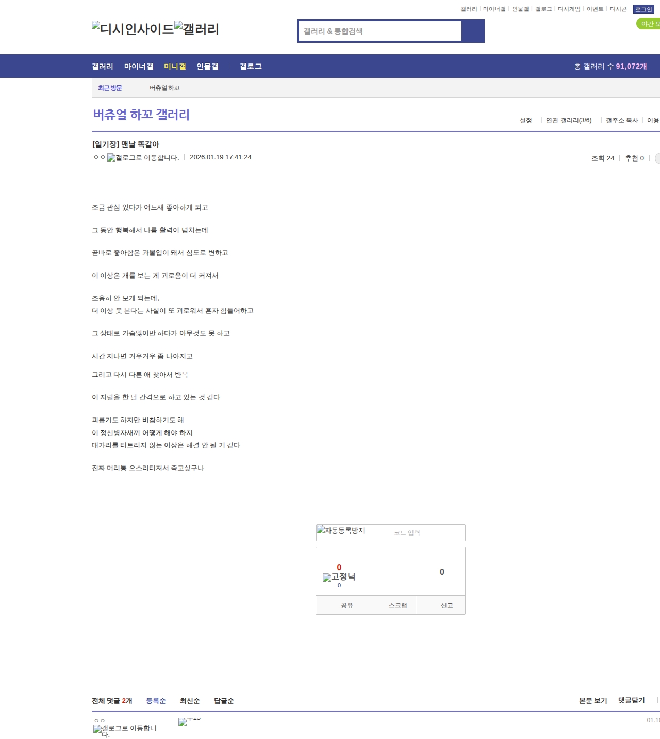Click the gallog icon beside the post author
This screenshot has height=739, width=660.
tap(111, 158)
